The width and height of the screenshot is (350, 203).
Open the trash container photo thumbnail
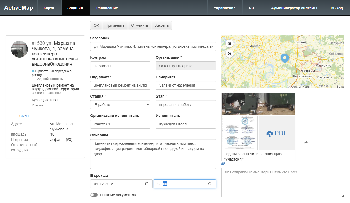tap(258, 104)
